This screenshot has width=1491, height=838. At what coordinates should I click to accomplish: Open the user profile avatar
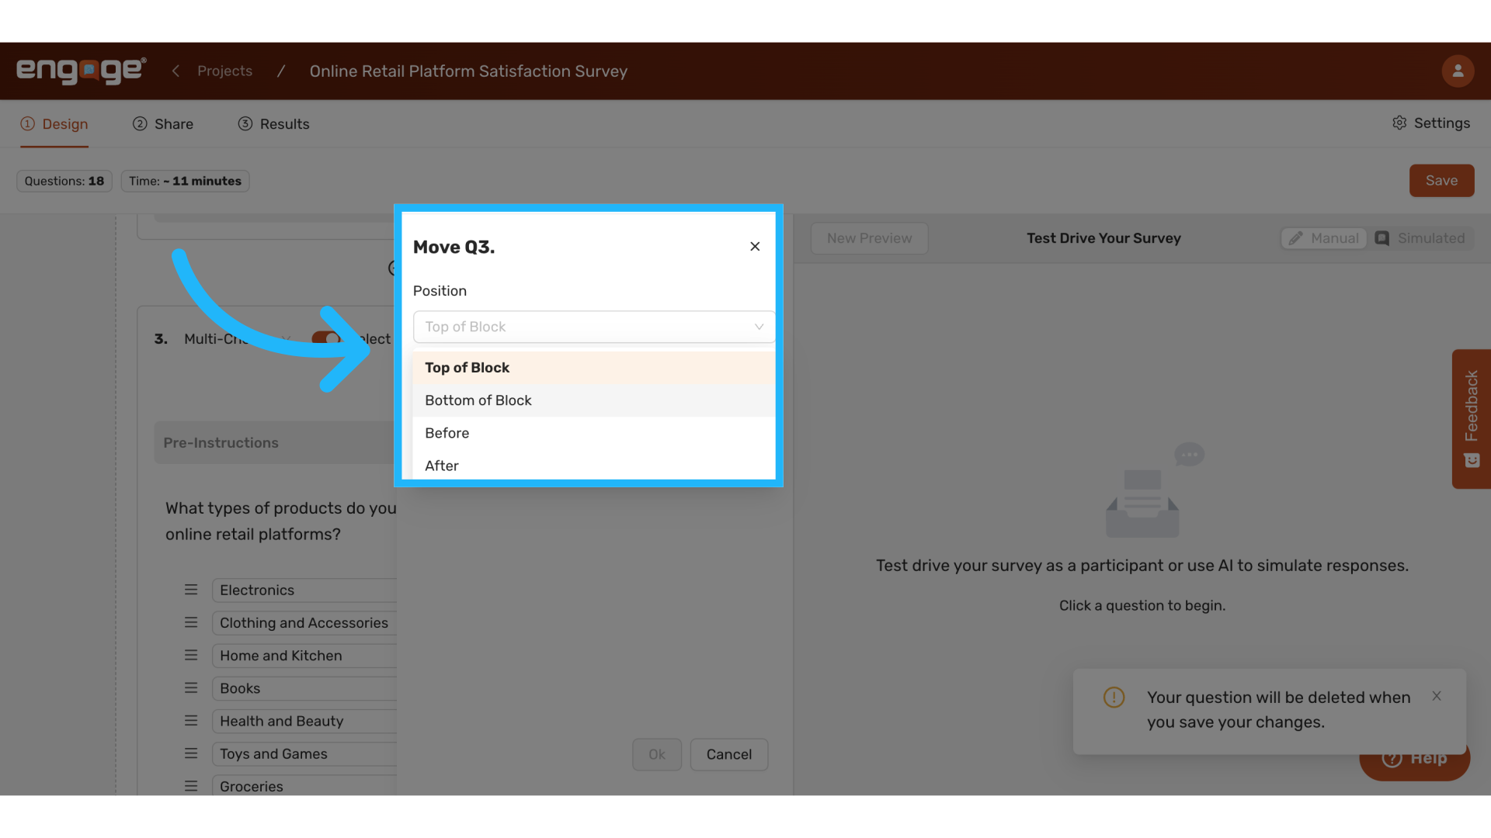(1458, 71)
